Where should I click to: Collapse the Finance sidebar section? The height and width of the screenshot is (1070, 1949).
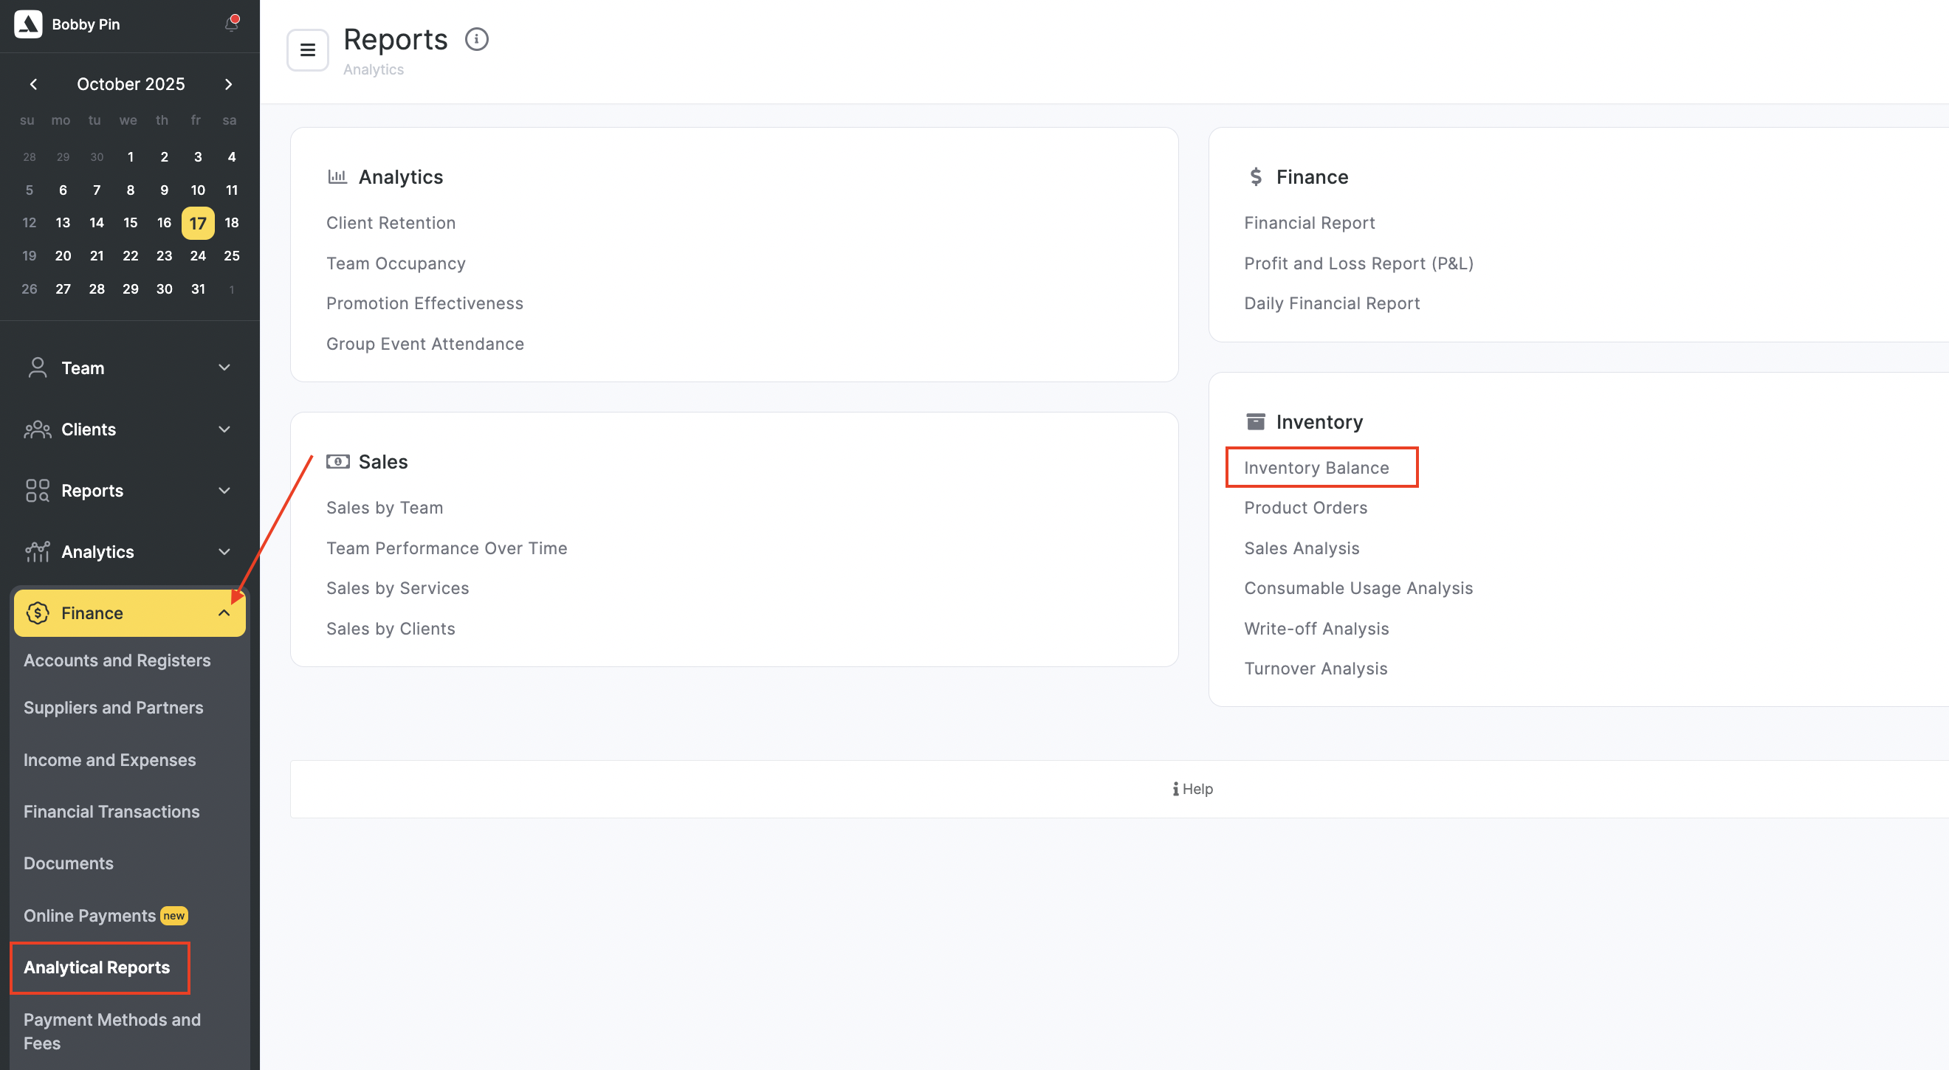pyautogui.click(x=224, y=612)
